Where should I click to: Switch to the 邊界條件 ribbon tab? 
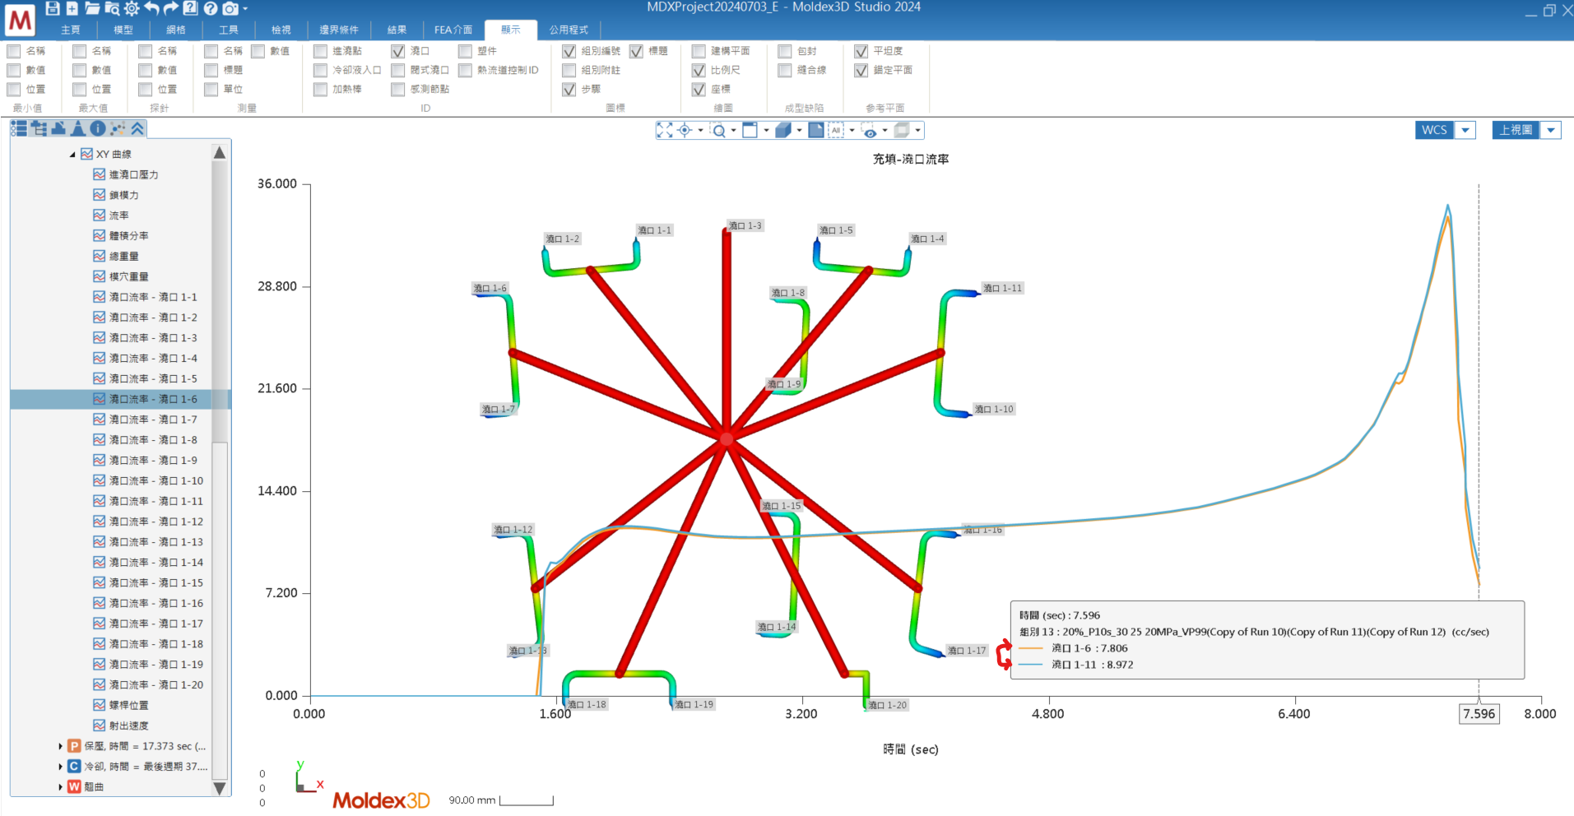(339, 30)
